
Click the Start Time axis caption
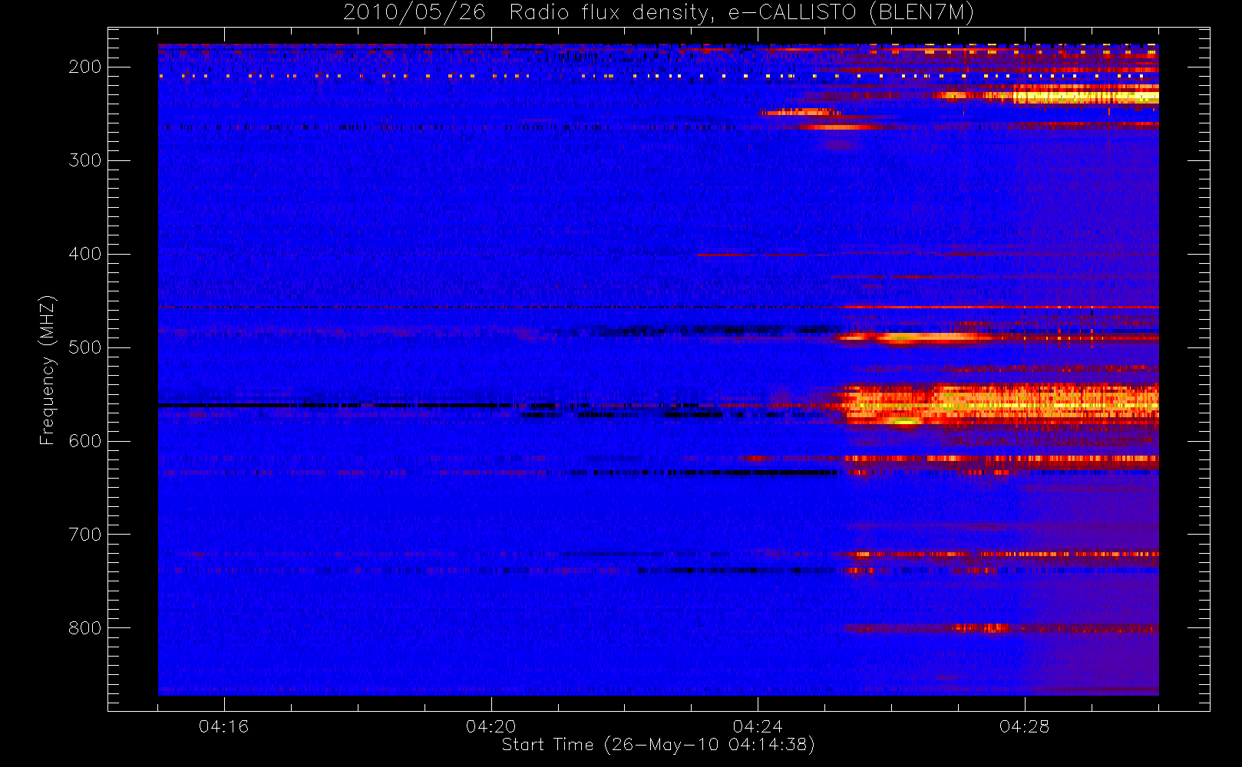tap(659, 745)
